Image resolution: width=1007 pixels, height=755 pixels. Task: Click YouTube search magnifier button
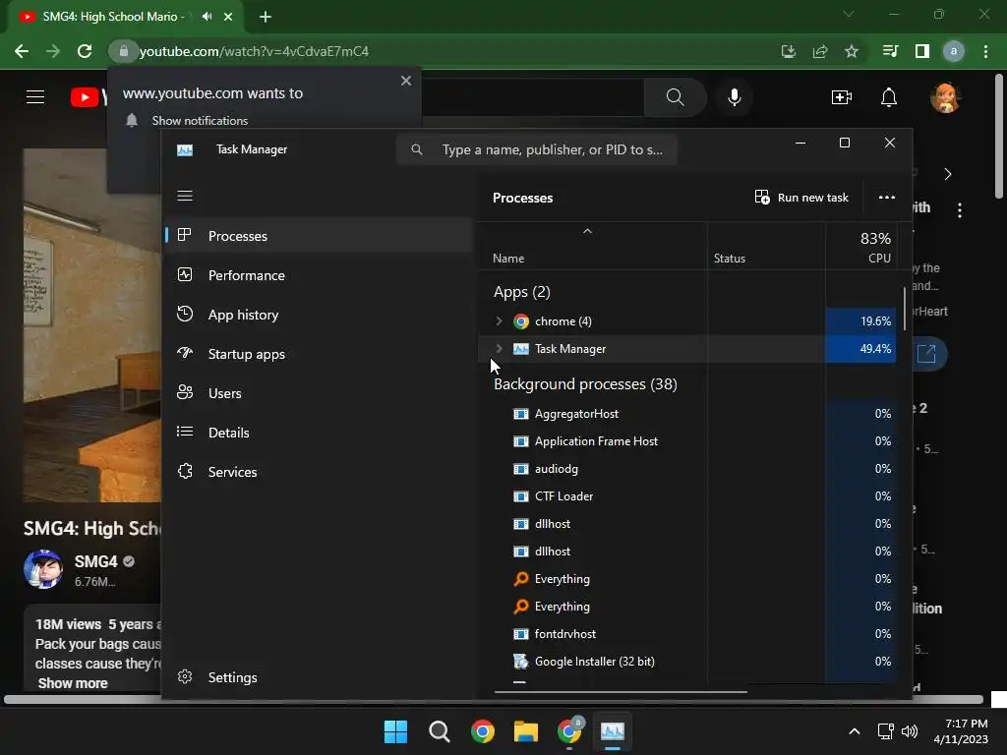tap(675, 97)
